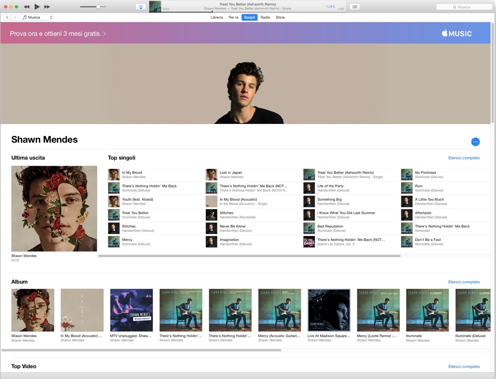Click Elenco completo for Top singoli
The height and width of the screenshot is (379, 496).
coord(464,158)
